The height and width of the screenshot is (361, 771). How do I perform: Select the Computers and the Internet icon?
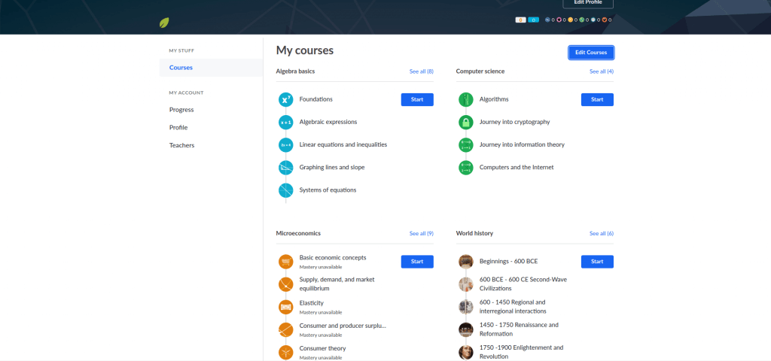coord(465,168)
